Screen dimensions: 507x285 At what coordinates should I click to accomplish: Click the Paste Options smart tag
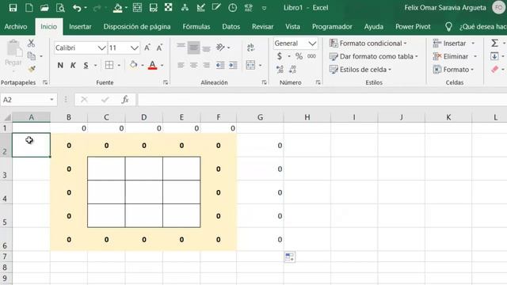click(290, 256)
